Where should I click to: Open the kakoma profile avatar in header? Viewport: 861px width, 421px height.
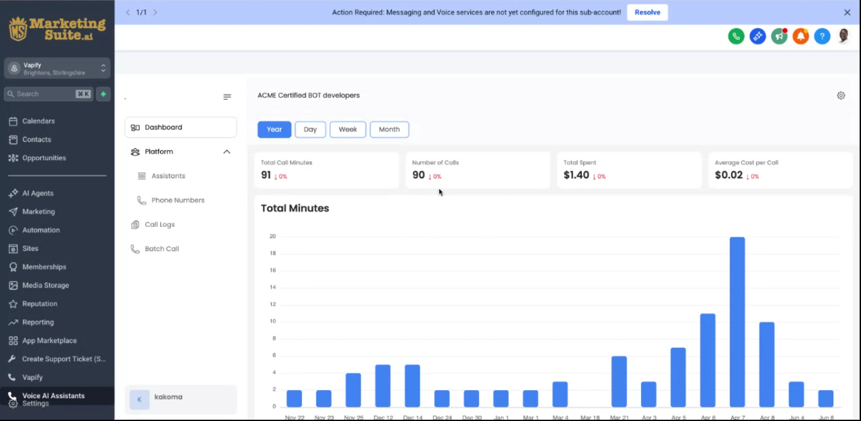point(843,36)
